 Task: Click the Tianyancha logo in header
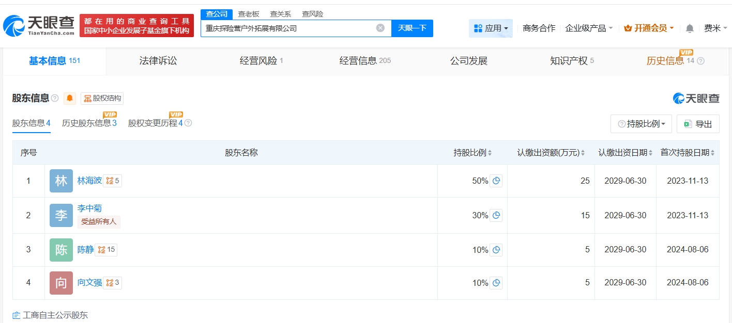pos(38,25)
